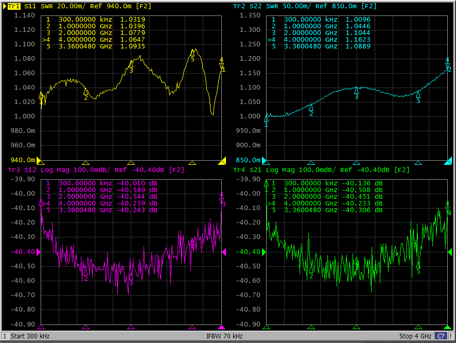The height and width of the screenshot is (343, 456).
Task: Activate the Tr1 S11 trace label
Action: click(x=14, y=6)
